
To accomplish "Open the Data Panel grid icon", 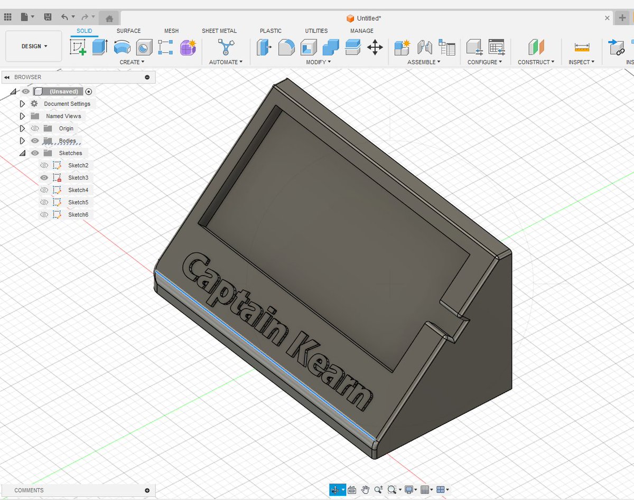I will [x=8, y=17].
